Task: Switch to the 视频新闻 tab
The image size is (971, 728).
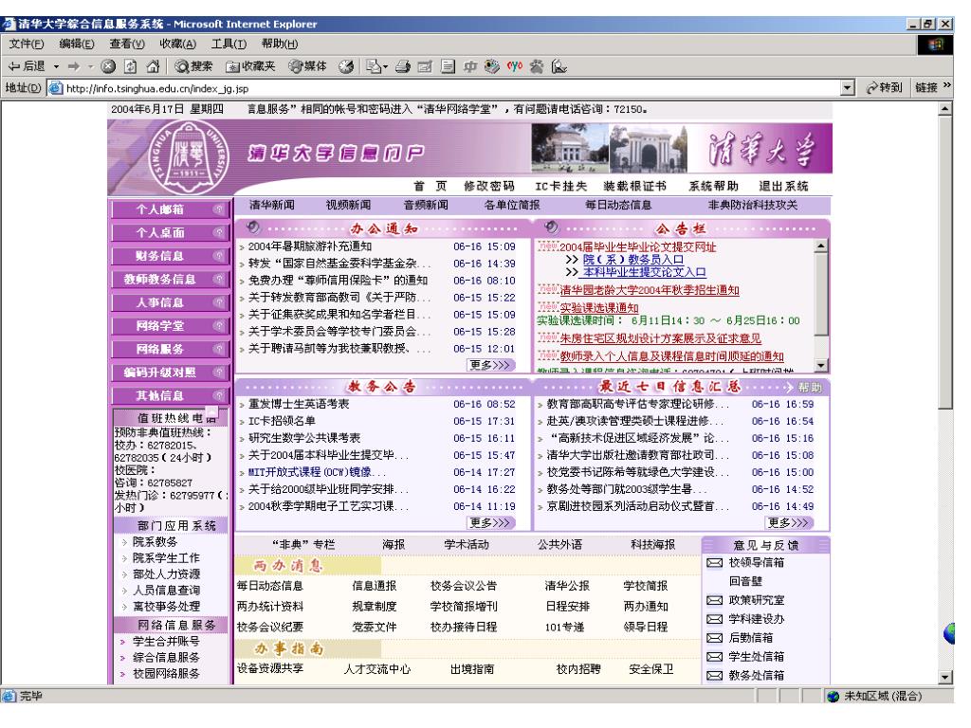Action: click(348, 205)
